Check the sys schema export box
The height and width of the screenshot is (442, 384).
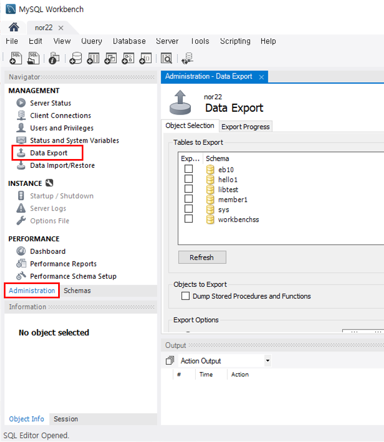189,208
